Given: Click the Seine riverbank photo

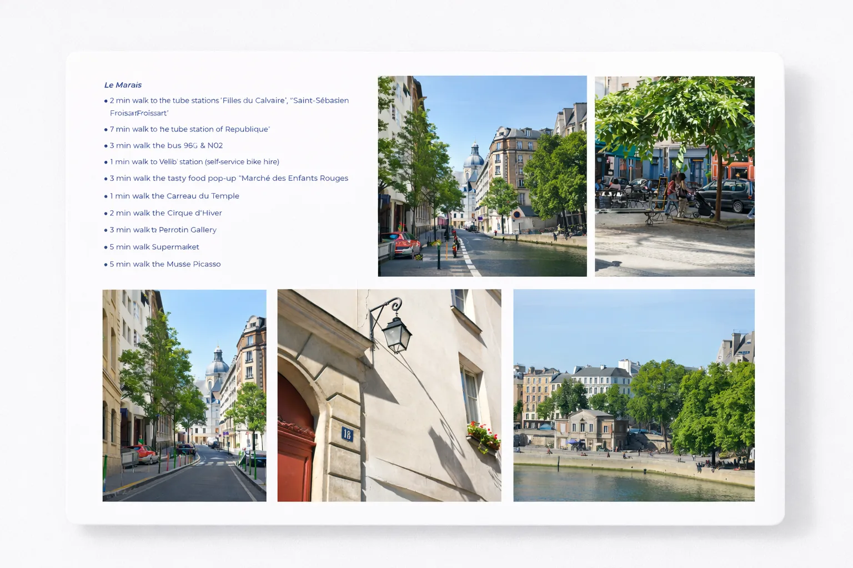Looking at the screenshot, I should [634, 394].
